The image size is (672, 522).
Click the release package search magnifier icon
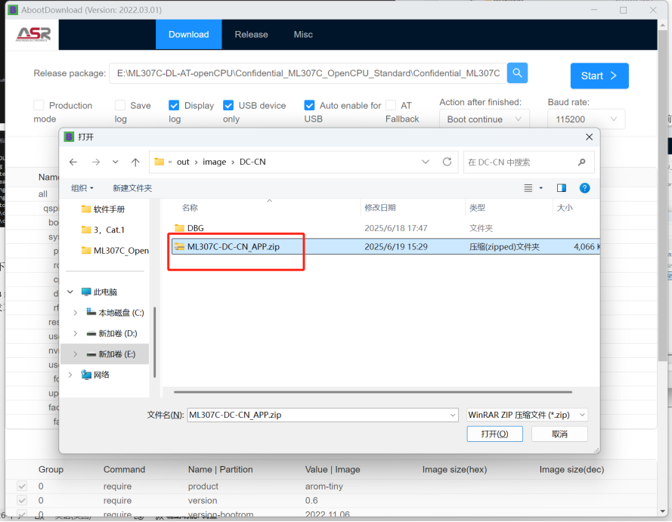(x=517, y=73)
